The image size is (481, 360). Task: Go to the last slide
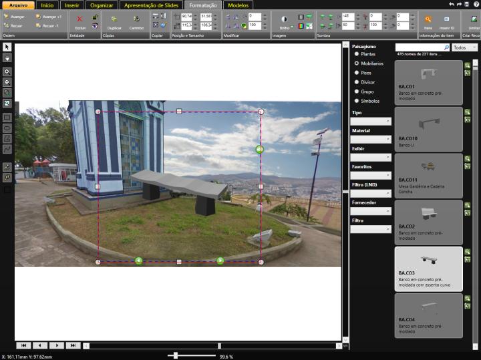(73, 345)
